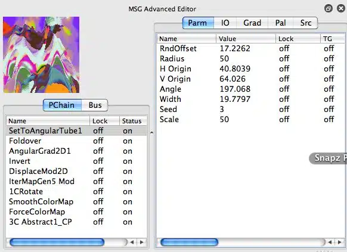This screenshot has width=347, height=252.
Task: Toggle Lock for SmoothColorMap
Action: click(x=98, y=201)
